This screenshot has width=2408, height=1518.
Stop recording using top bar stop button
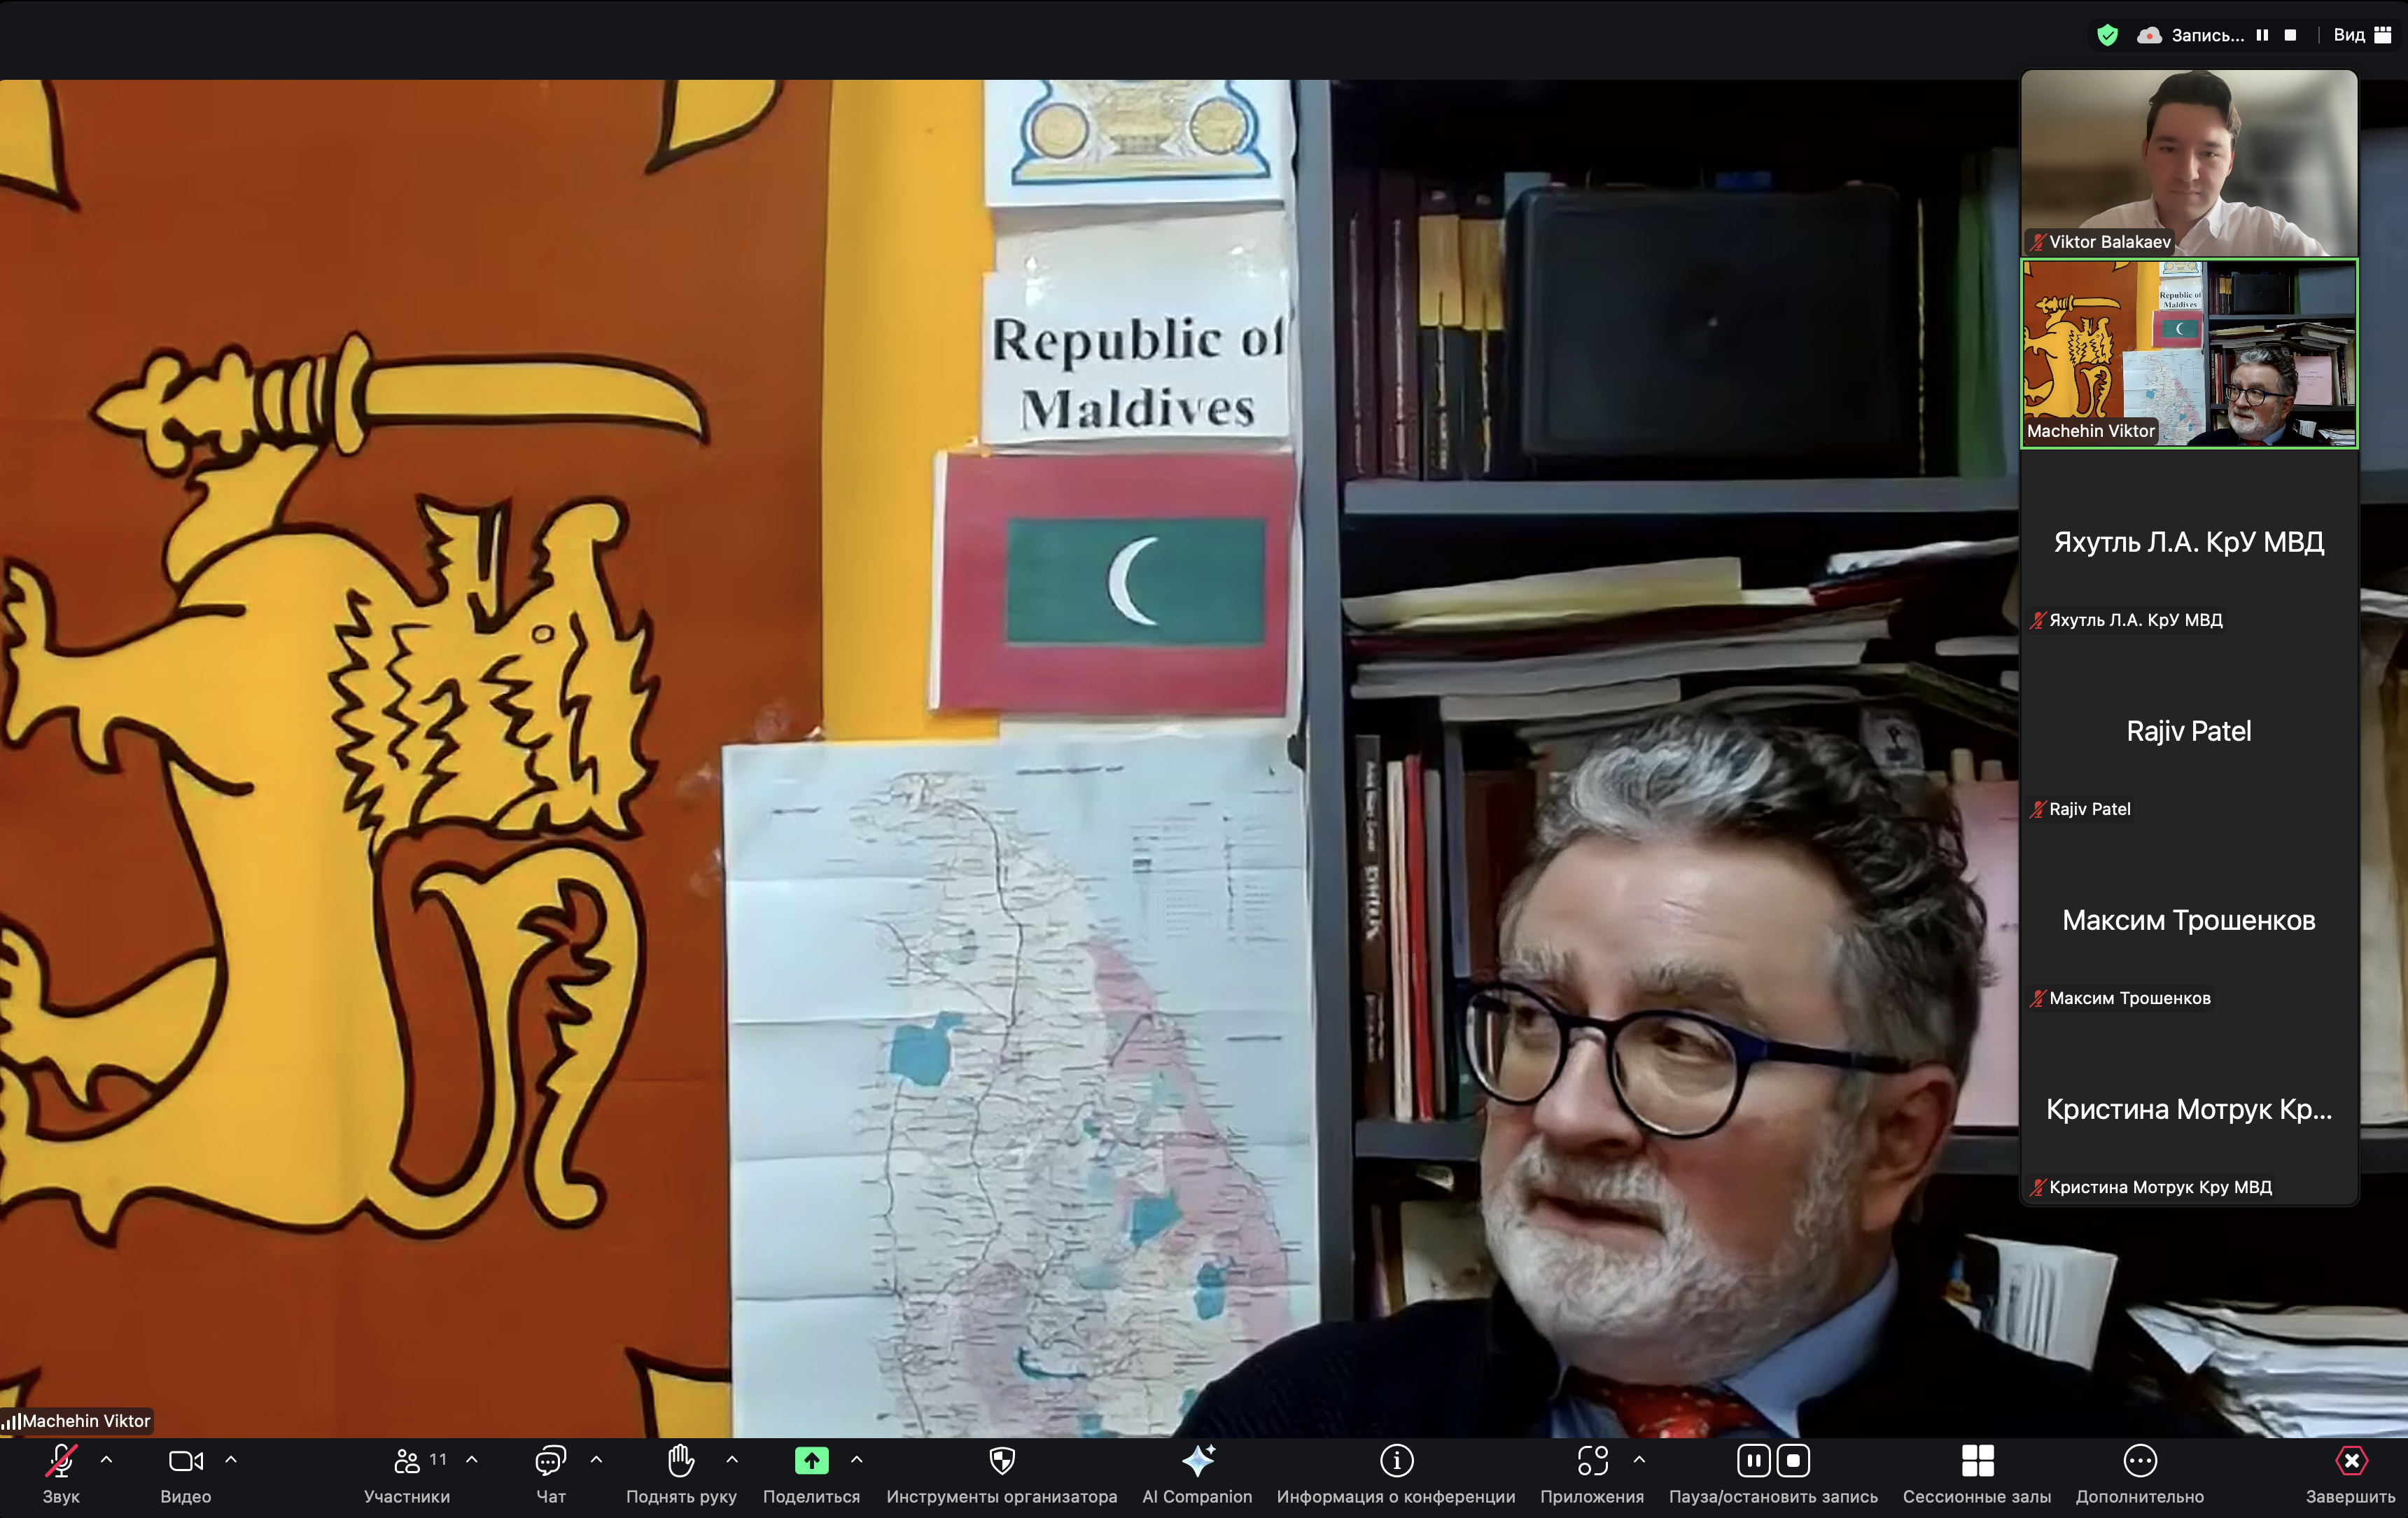2290,35
